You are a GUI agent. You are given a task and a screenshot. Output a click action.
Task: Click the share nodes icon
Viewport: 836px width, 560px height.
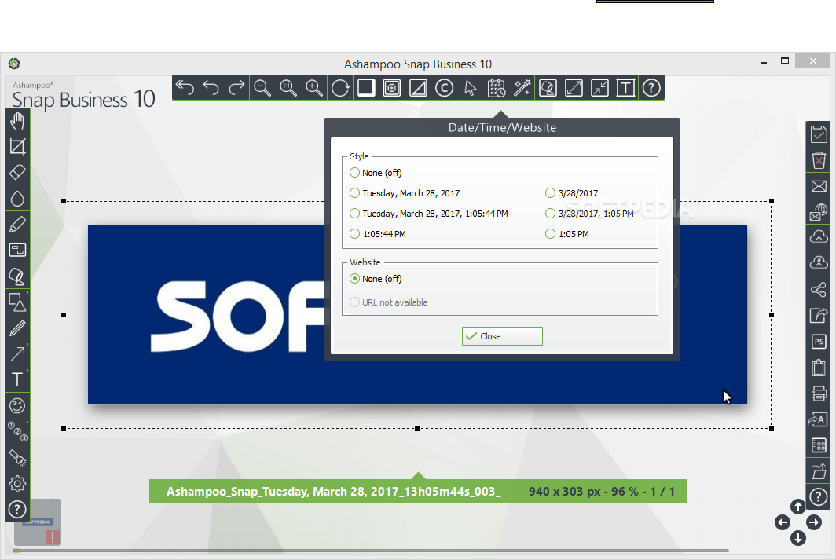[x=819, y=289]
